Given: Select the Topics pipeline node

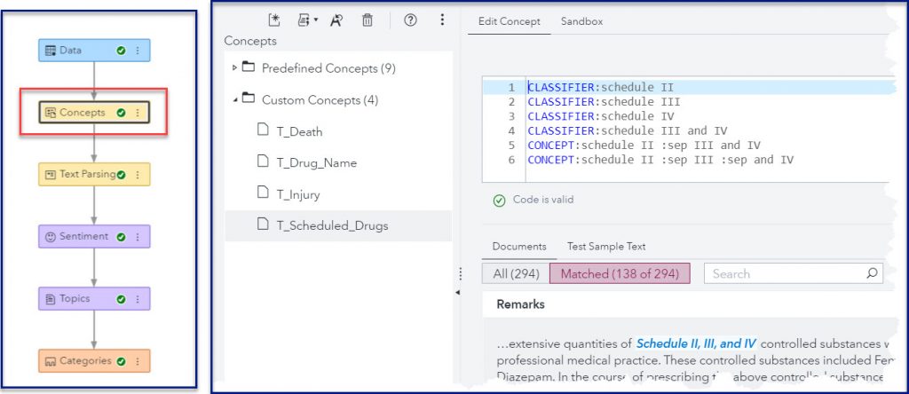Looking at the screenshot, I should pyautogui.click(x=94, y=298).
